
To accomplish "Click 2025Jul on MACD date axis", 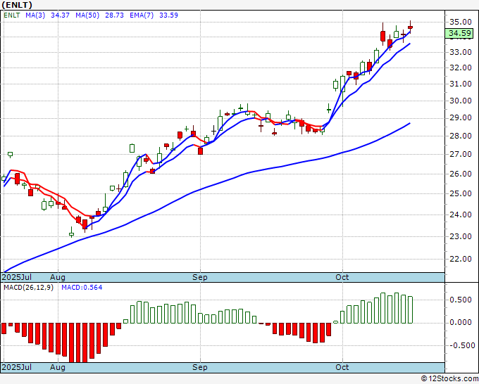I will (16, 367).
